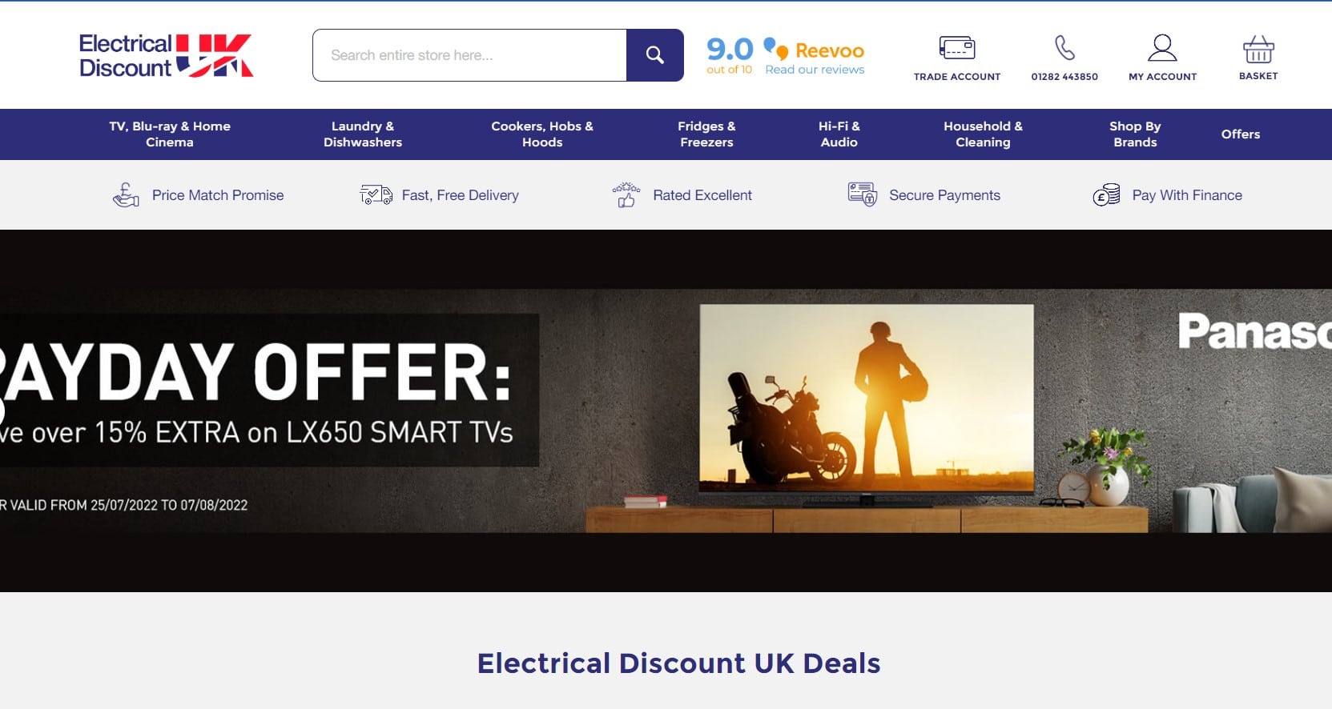
Task: Click the Fast, Free Delivery truck icon
Action: (376, 194)
